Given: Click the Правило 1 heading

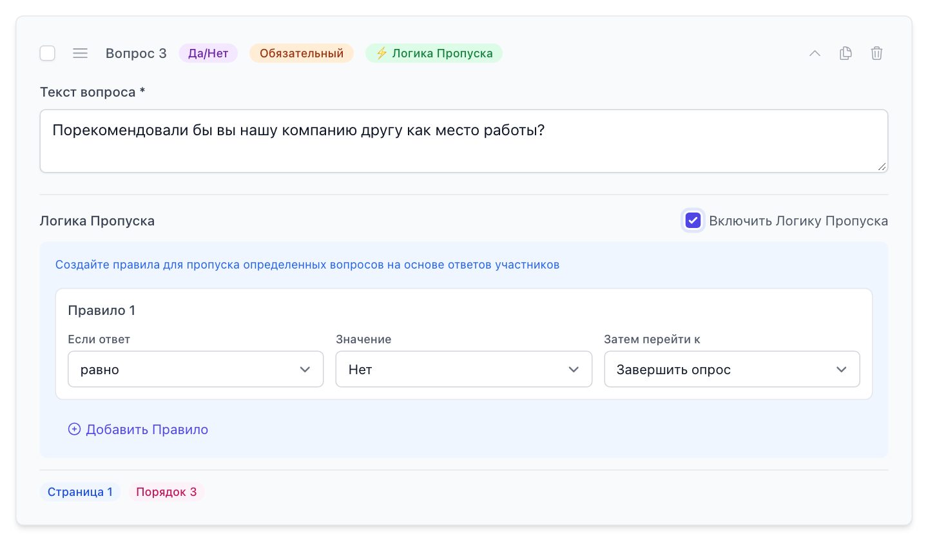Looking at the screenshot, I should pyautogui.click(x=101, y=310).
